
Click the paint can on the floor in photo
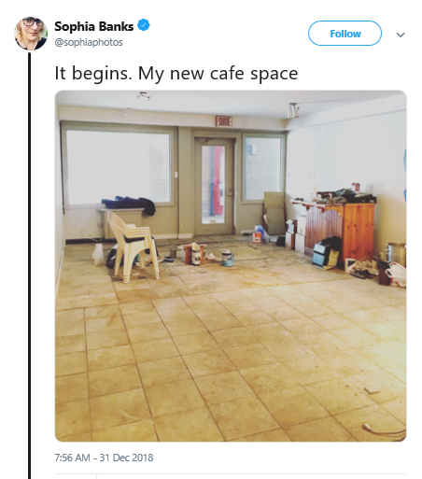(x=228, y=258)
